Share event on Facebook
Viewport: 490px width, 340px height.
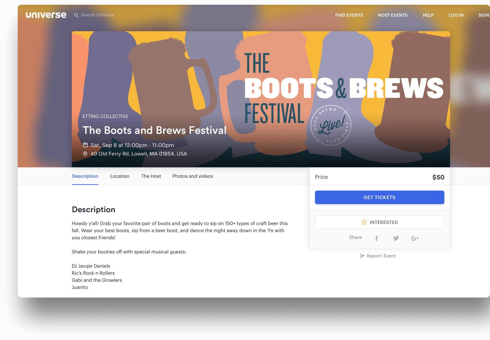(377, 238)
